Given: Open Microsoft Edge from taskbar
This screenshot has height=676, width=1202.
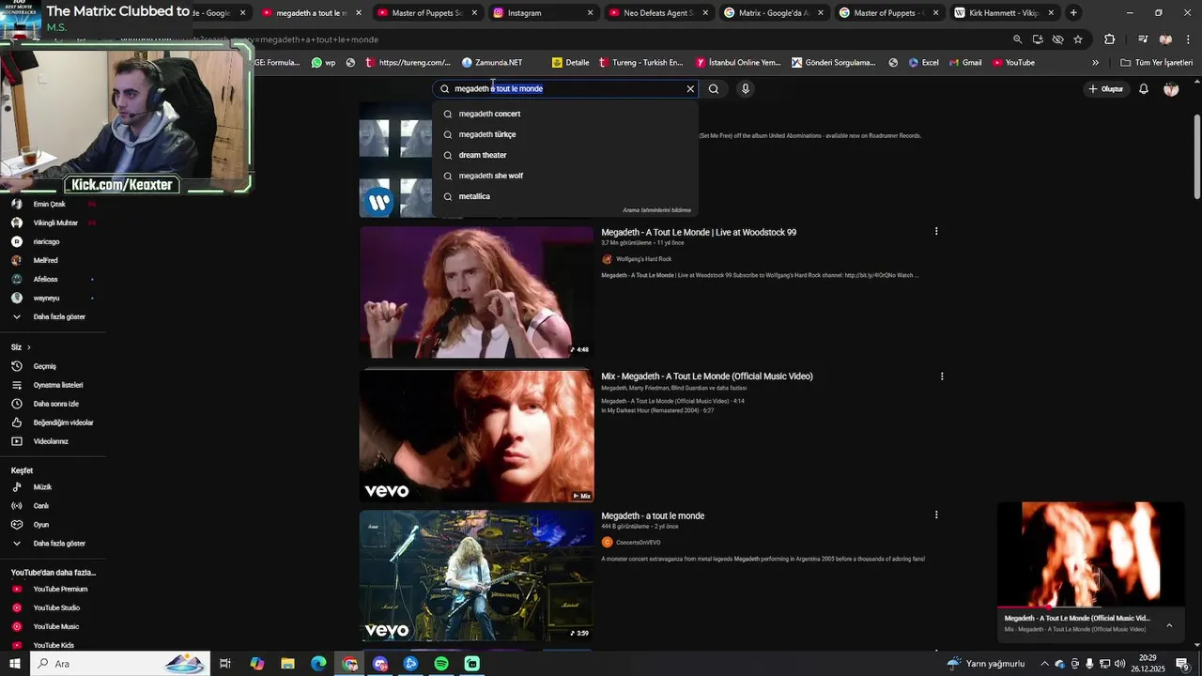Looking at the screenshot, I should (318, 664).
